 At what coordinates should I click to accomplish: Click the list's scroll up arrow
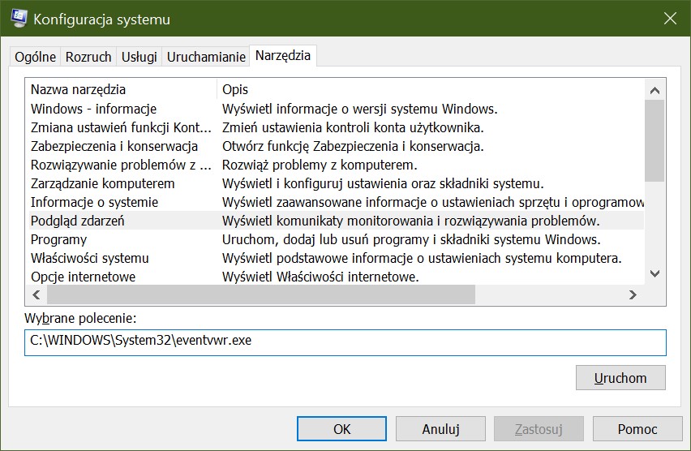coord(655,90)
